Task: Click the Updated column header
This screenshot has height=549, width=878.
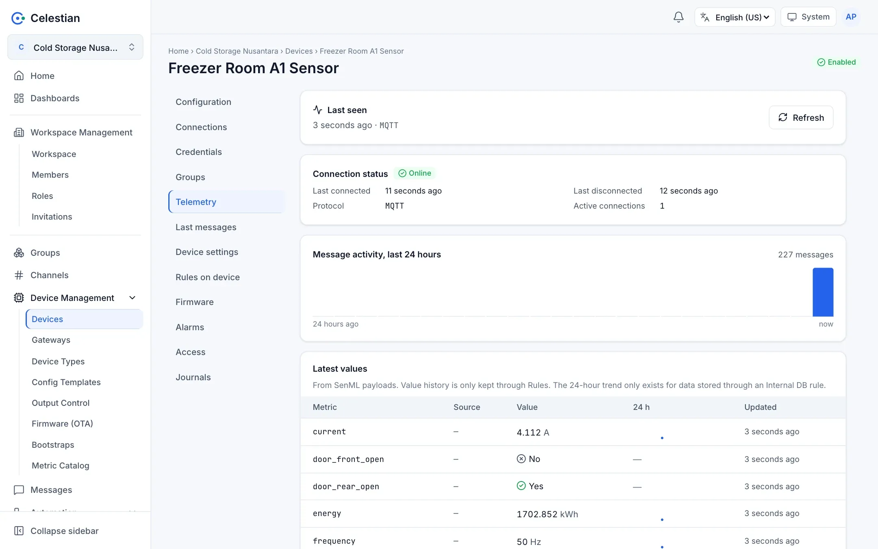Action: point(760,407)
